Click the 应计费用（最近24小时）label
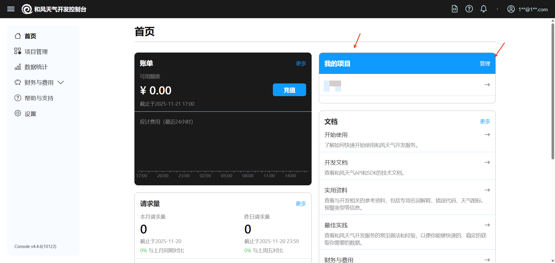Viewport: 555px width, 263px height. coord(166,122)
